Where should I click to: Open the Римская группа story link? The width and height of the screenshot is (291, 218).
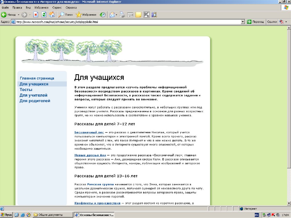[100, 184]
